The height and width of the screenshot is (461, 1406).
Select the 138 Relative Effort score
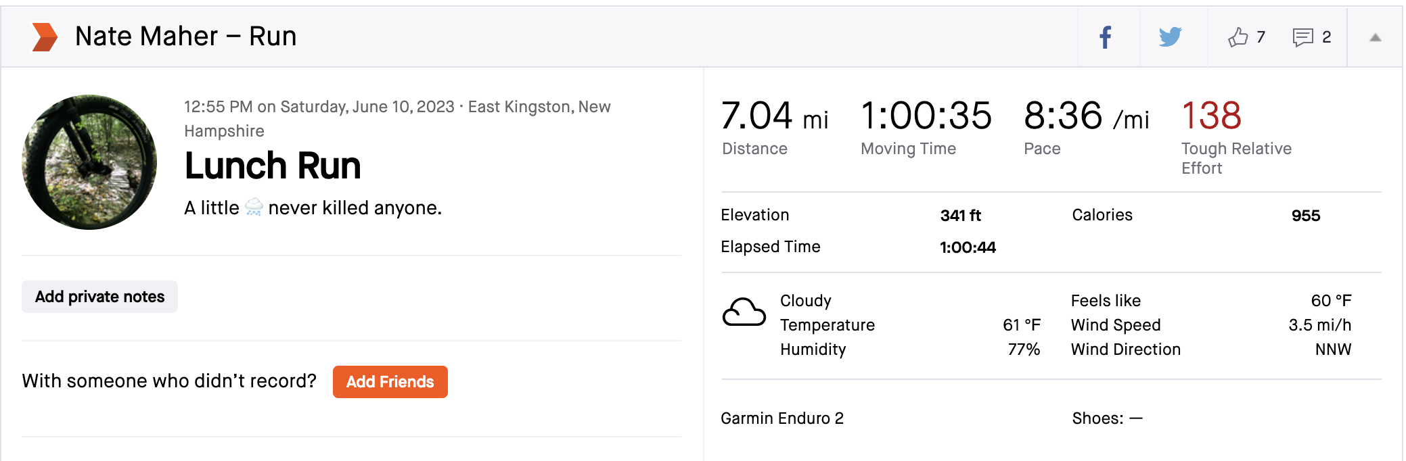(1211, 116)
